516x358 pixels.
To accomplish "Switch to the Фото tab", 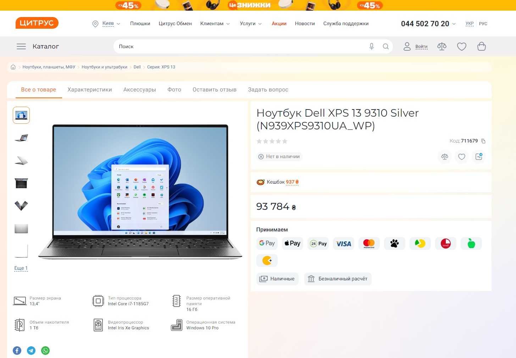I will click(174, 90).
